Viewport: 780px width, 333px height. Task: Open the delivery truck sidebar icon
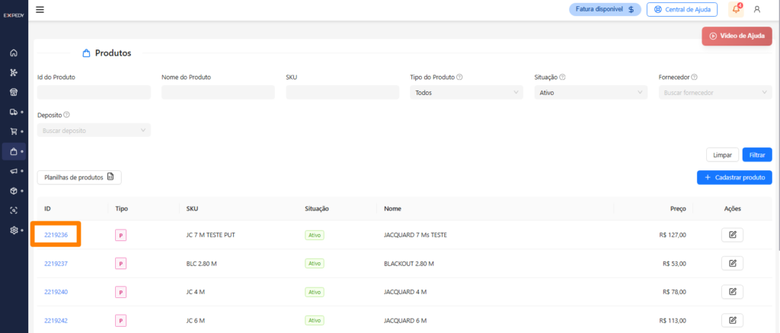14,112
